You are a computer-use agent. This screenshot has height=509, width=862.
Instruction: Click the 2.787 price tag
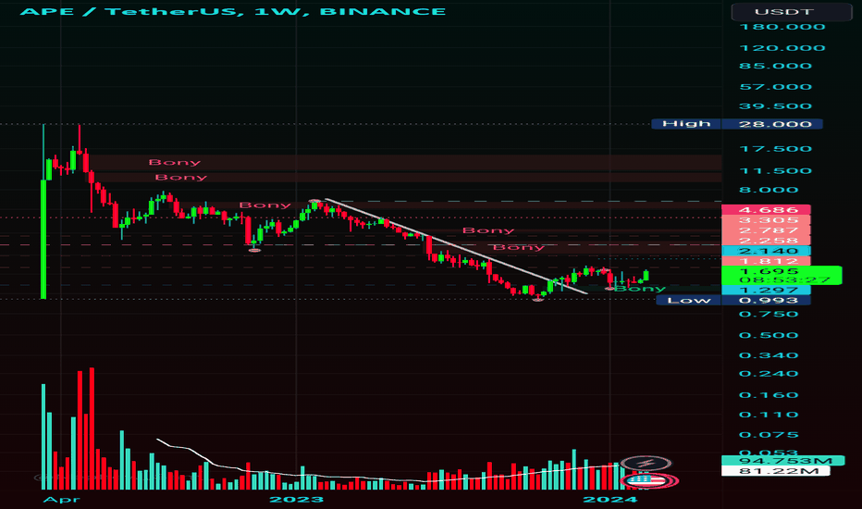(766, 230)
